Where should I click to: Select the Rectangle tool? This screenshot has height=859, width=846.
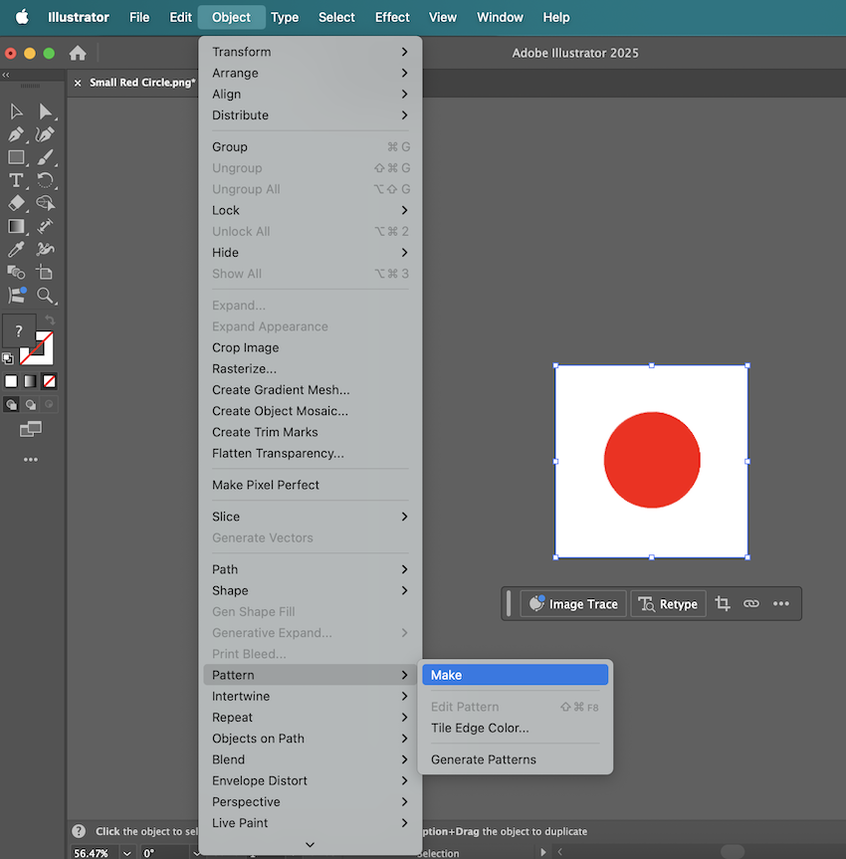click(x=15, y=158)
